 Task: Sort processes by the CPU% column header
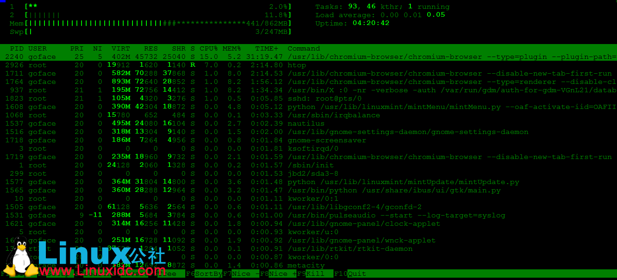[x=208, y=48]
